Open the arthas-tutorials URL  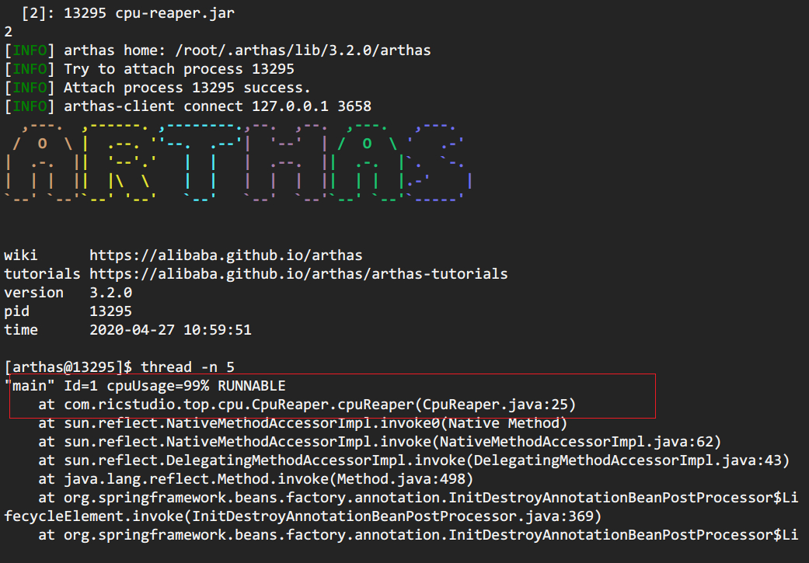coord(298,273)
